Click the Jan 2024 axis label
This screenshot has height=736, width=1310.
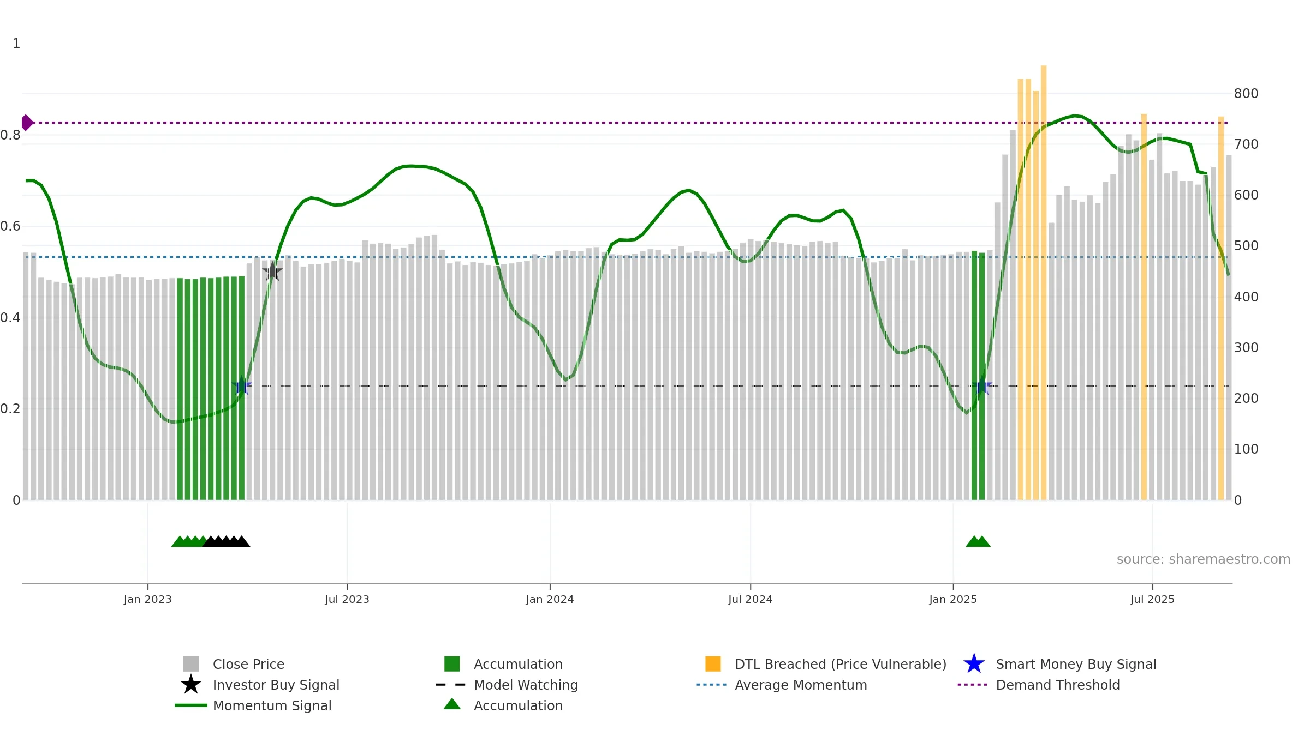[550, 600]
